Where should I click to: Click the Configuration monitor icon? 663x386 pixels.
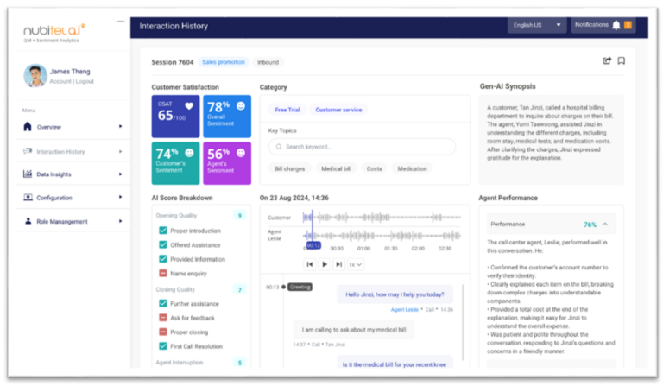tap(28, 198)
